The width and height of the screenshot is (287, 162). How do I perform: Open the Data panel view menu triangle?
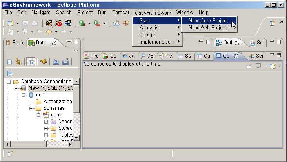pos(76,51)
